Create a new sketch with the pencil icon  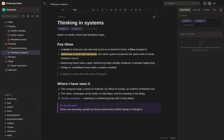pos(33,16)
